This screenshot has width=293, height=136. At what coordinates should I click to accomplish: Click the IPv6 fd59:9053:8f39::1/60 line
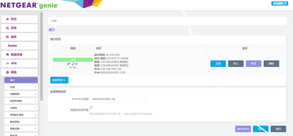pyautogui.click(x=110, y=72)
